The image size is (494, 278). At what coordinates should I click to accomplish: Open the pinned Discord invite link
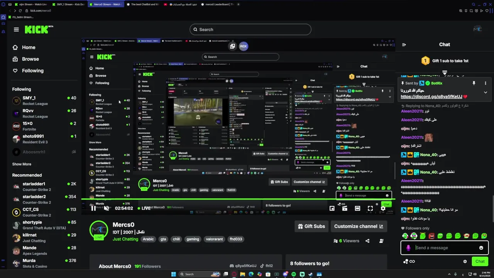(x=431, y=97)
